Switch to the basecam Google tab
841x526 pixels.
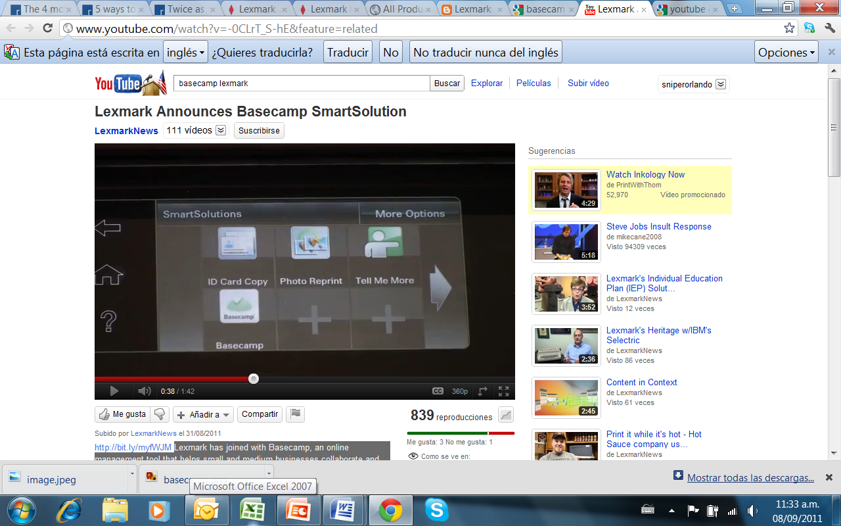coord(545,9)
